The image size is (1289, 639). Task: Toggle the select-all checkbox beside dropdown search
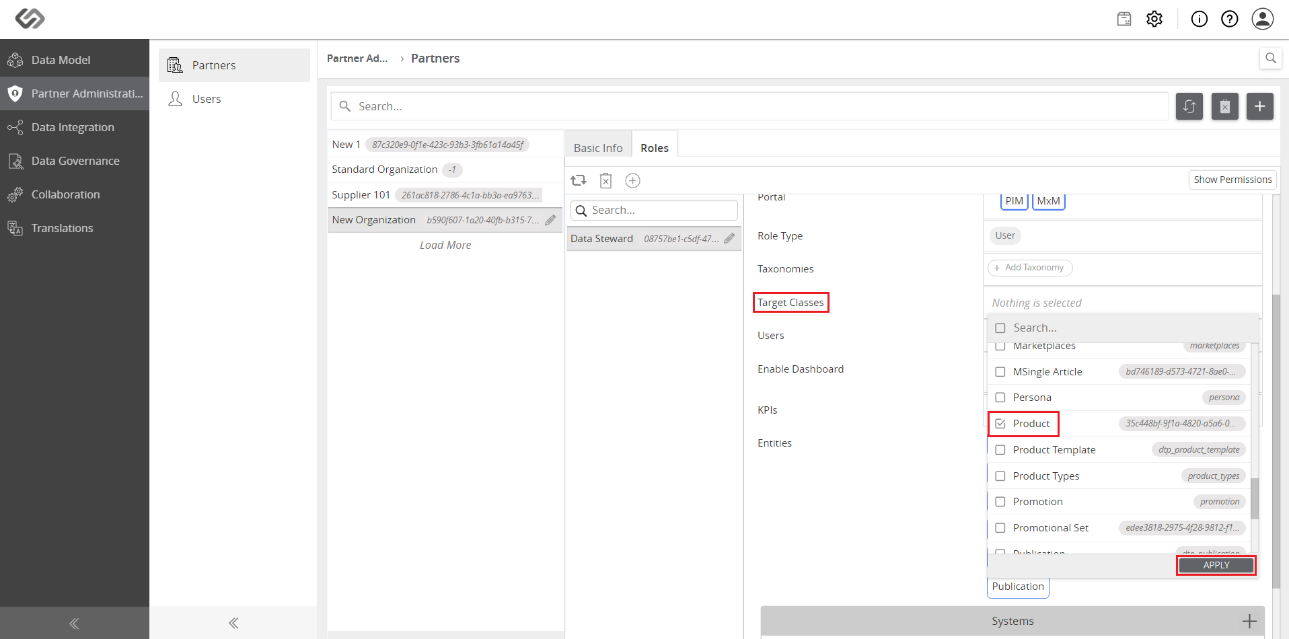pos(1000,328)
